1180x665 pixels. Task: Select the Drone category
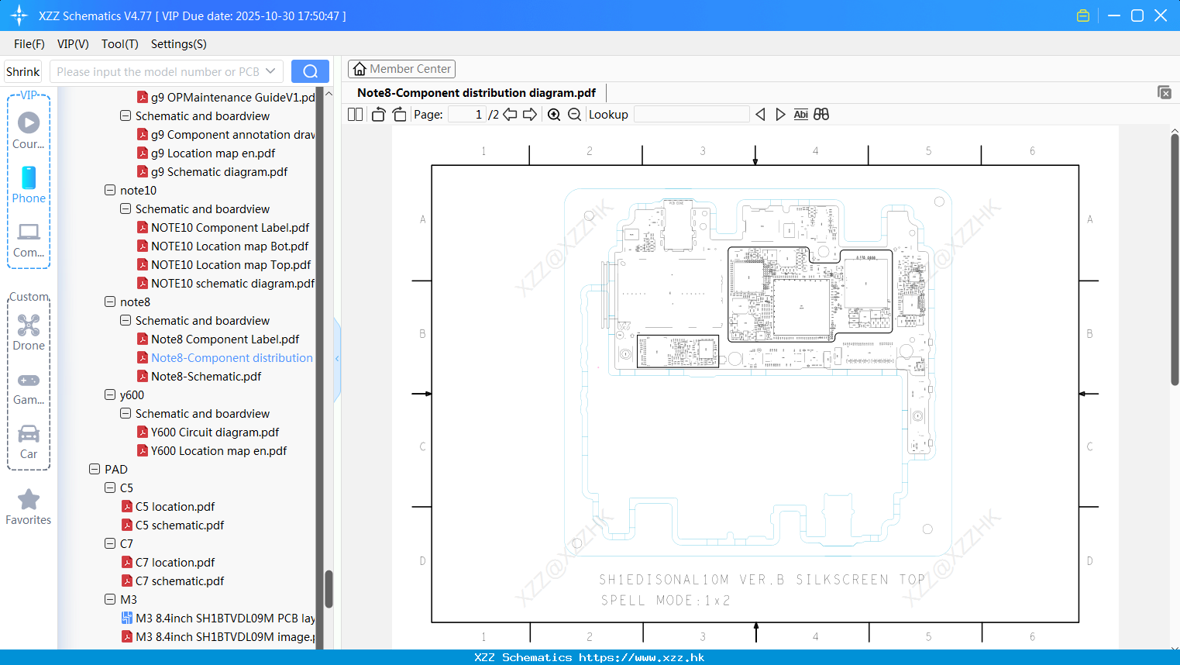[x=29, y=332]
